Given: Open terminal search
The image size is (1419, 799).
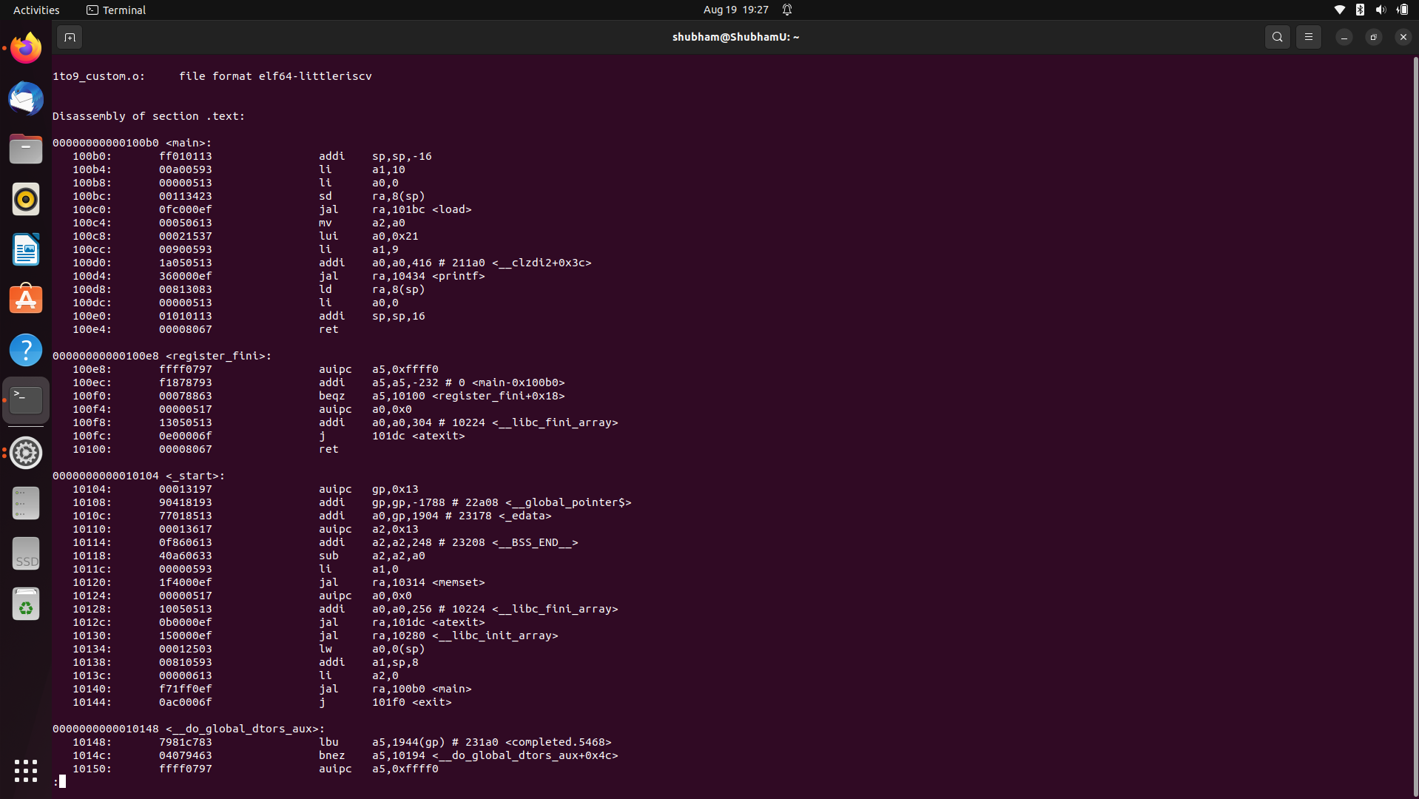Looking at the screenshot, I should [x=1277, y=36].
